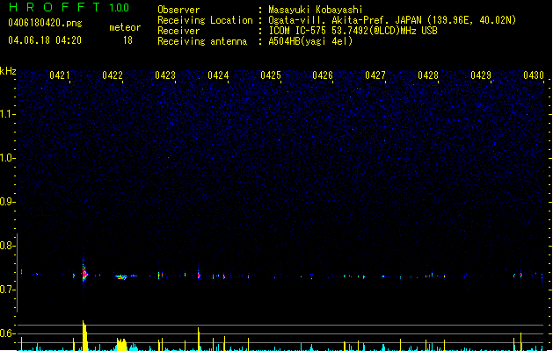Click time marker 0422

(x=113, y=75)
